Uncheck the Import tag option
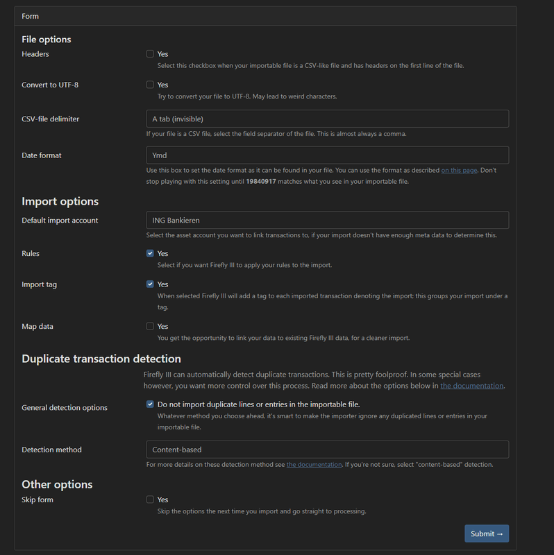 click(150, 284)
